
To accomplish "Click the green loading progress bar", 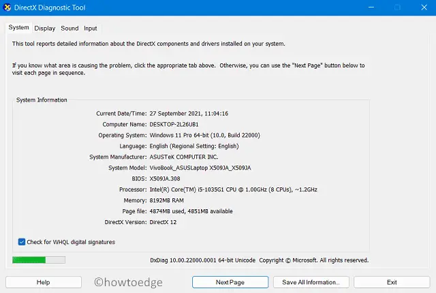I will [x=39, y=260].
